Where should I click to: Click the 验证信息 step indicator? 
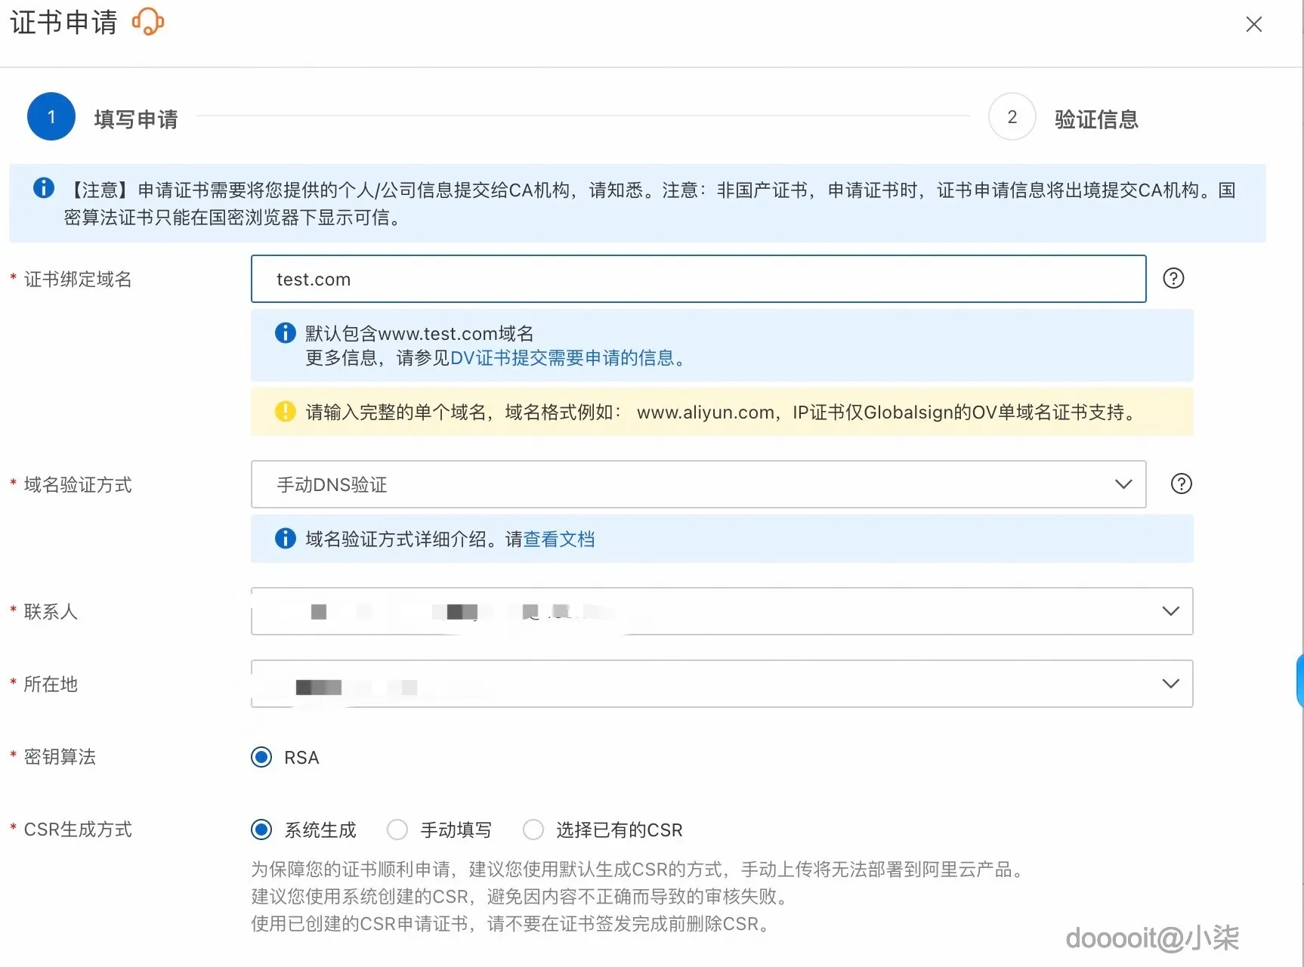pos(1012,116)
